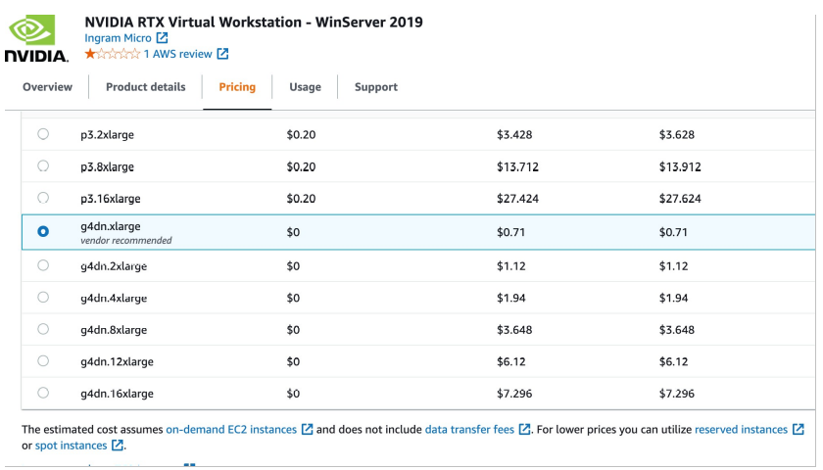
Task: Open external icon after on-demand EC2 instances
Action: click(307, 429)
